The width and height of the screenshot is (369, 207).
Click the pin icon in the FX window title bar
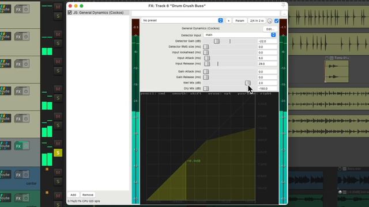tap(283, 5)
